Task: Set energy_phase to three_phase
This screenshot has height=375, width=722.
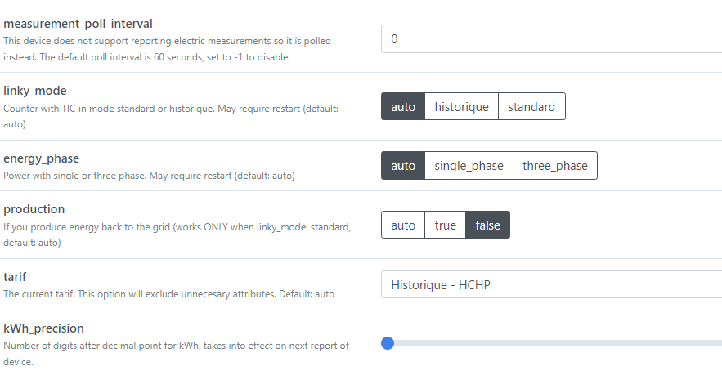Action: click(x=555, y=166)
